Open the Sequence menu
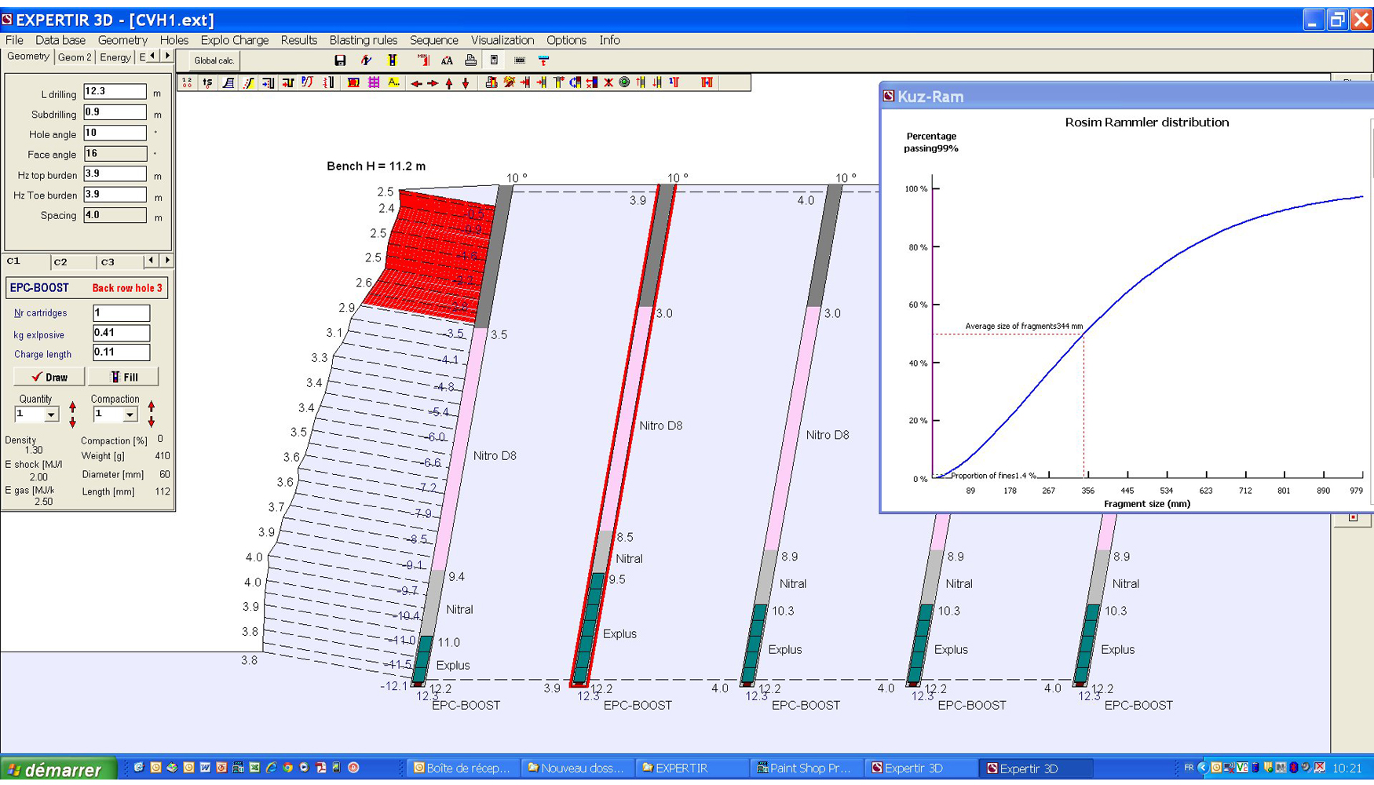1374x785 pixels. 433,40
